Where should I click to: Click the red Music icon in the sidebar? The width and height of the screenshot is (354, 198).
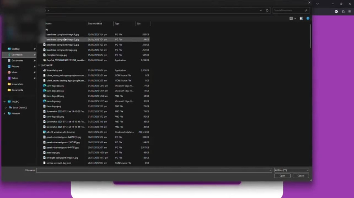coord(9,72)
